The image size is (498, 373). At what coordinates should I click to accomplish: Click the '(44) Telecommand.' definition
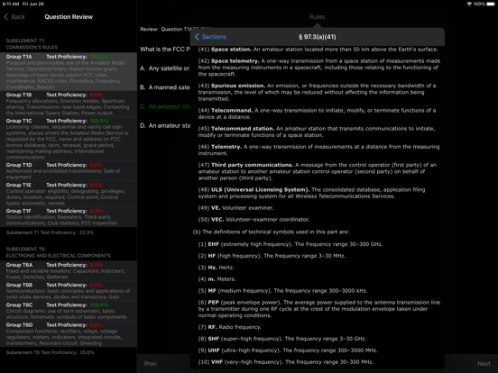[x=317, y=114]
